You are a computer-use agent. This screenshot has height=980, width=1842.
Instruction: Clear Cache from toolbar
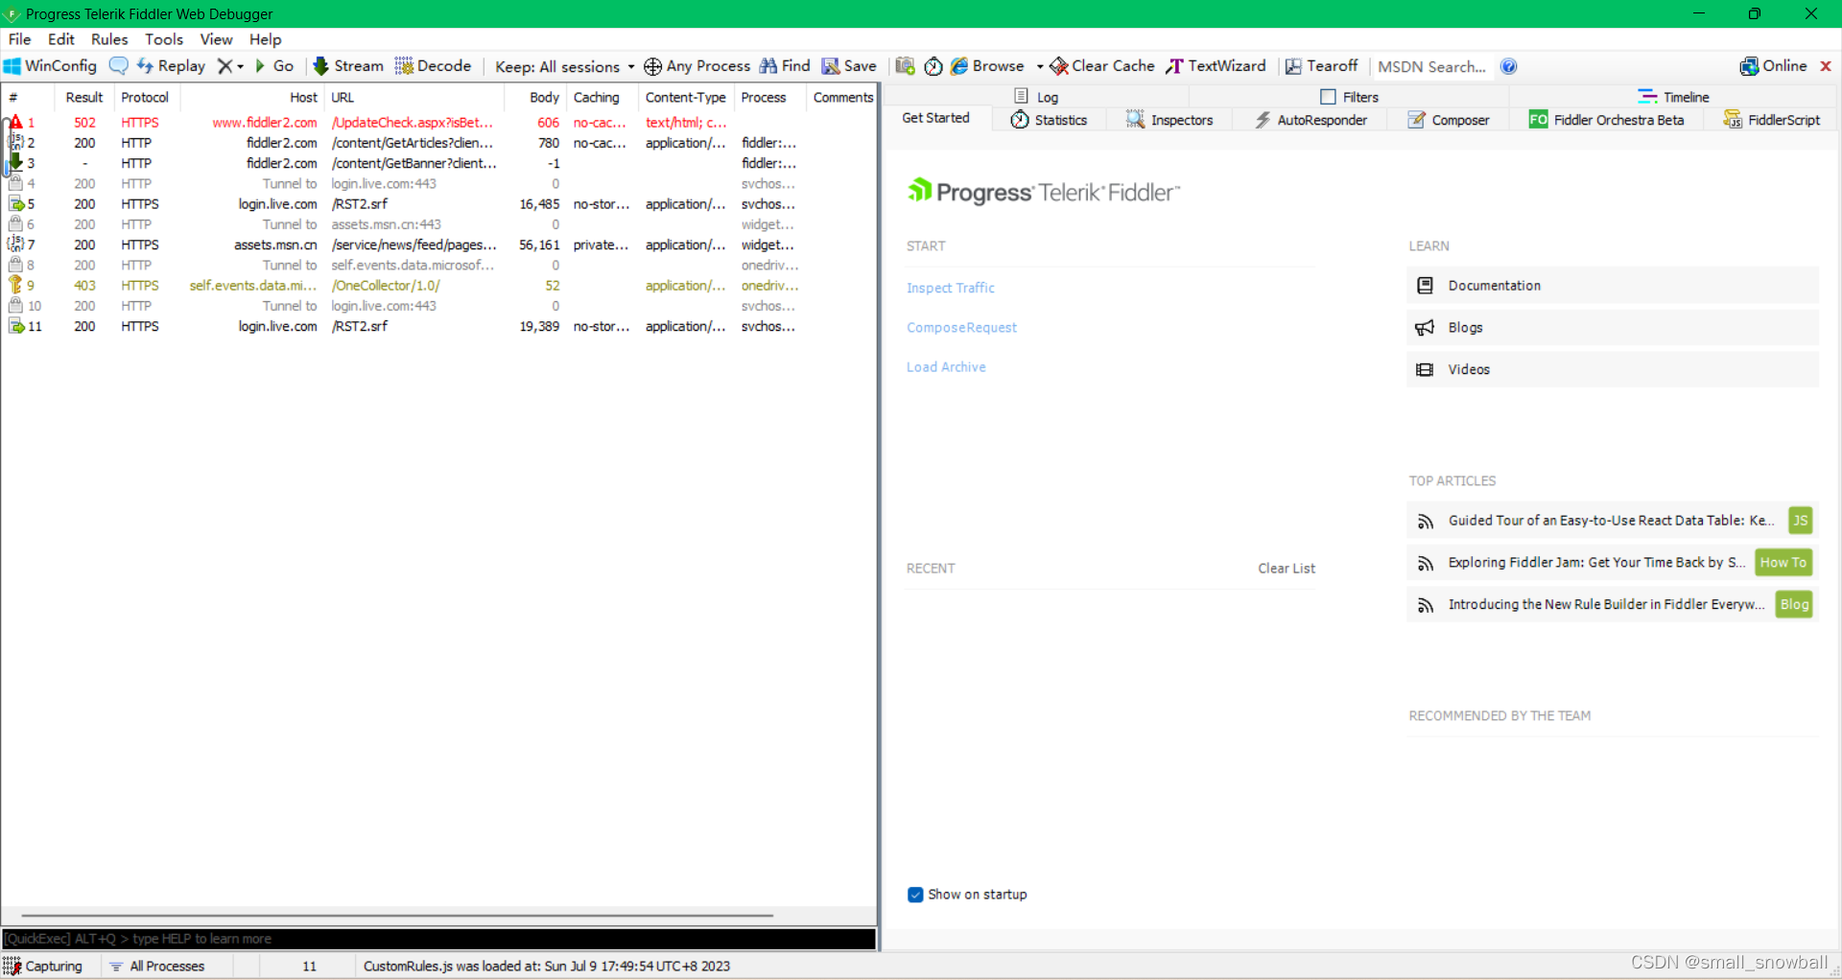(1102, 66)
